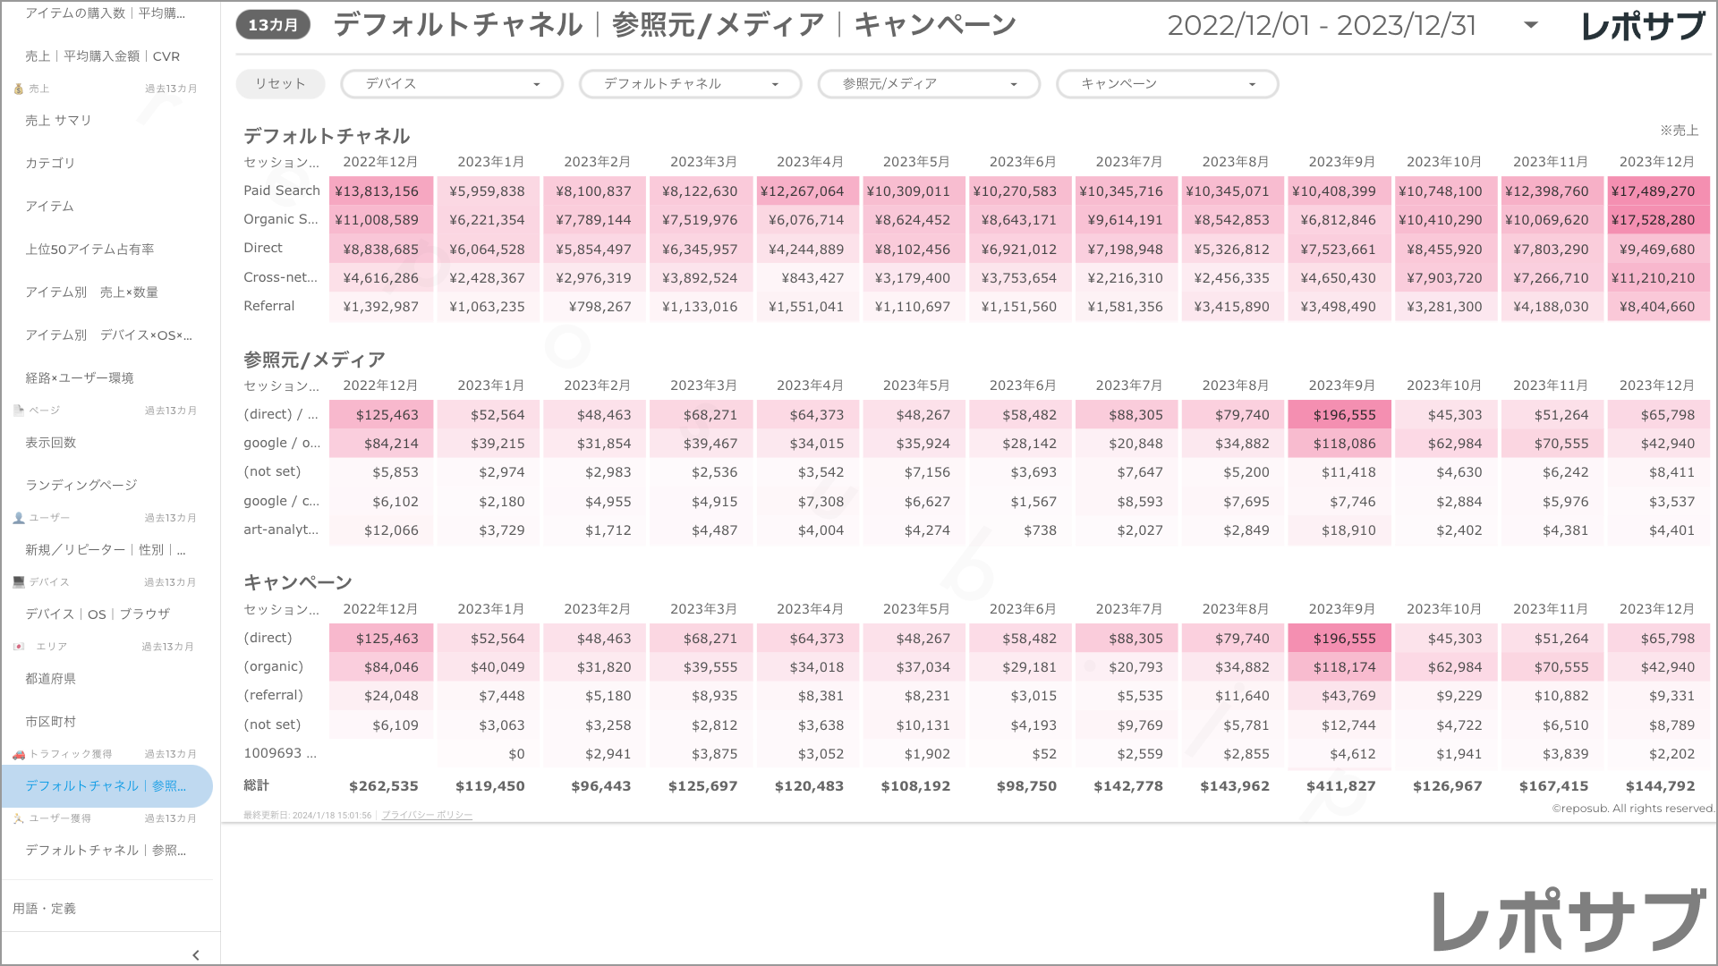
Task: Open the キャンペーン filter dropdown
Action: point(1167,84)
